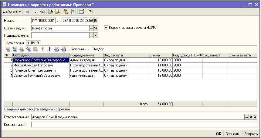
Task: Sort rows descending Z-A
Action: point(64,49)
